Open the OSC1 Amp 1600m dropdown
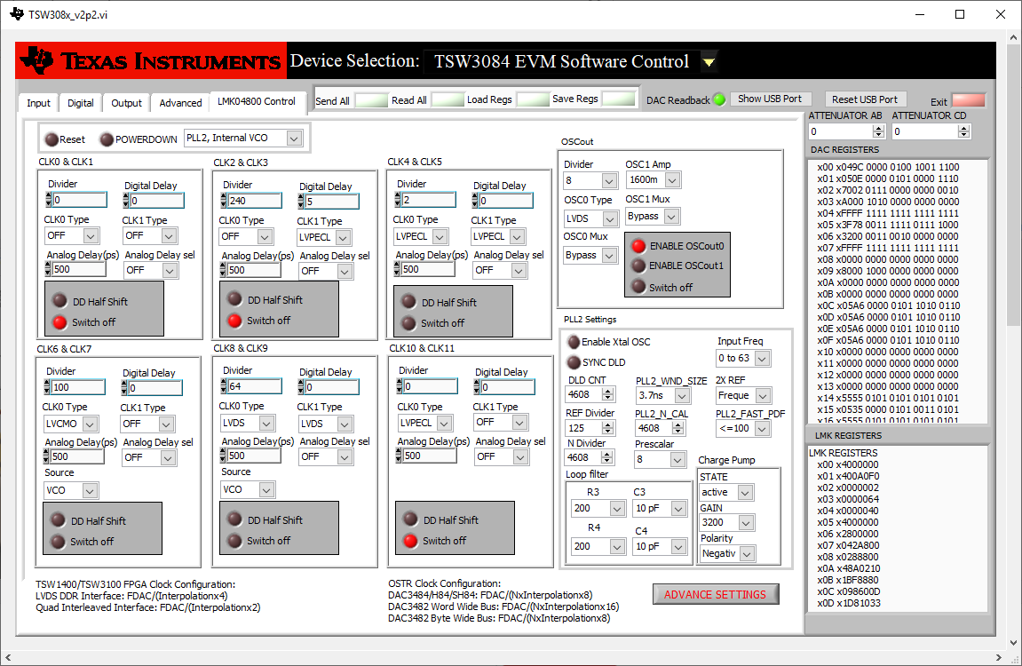 [x=673, y=180]
